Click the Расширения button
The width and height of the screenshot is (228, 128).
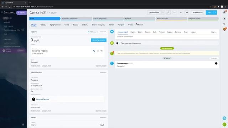[x=154, y=12]
